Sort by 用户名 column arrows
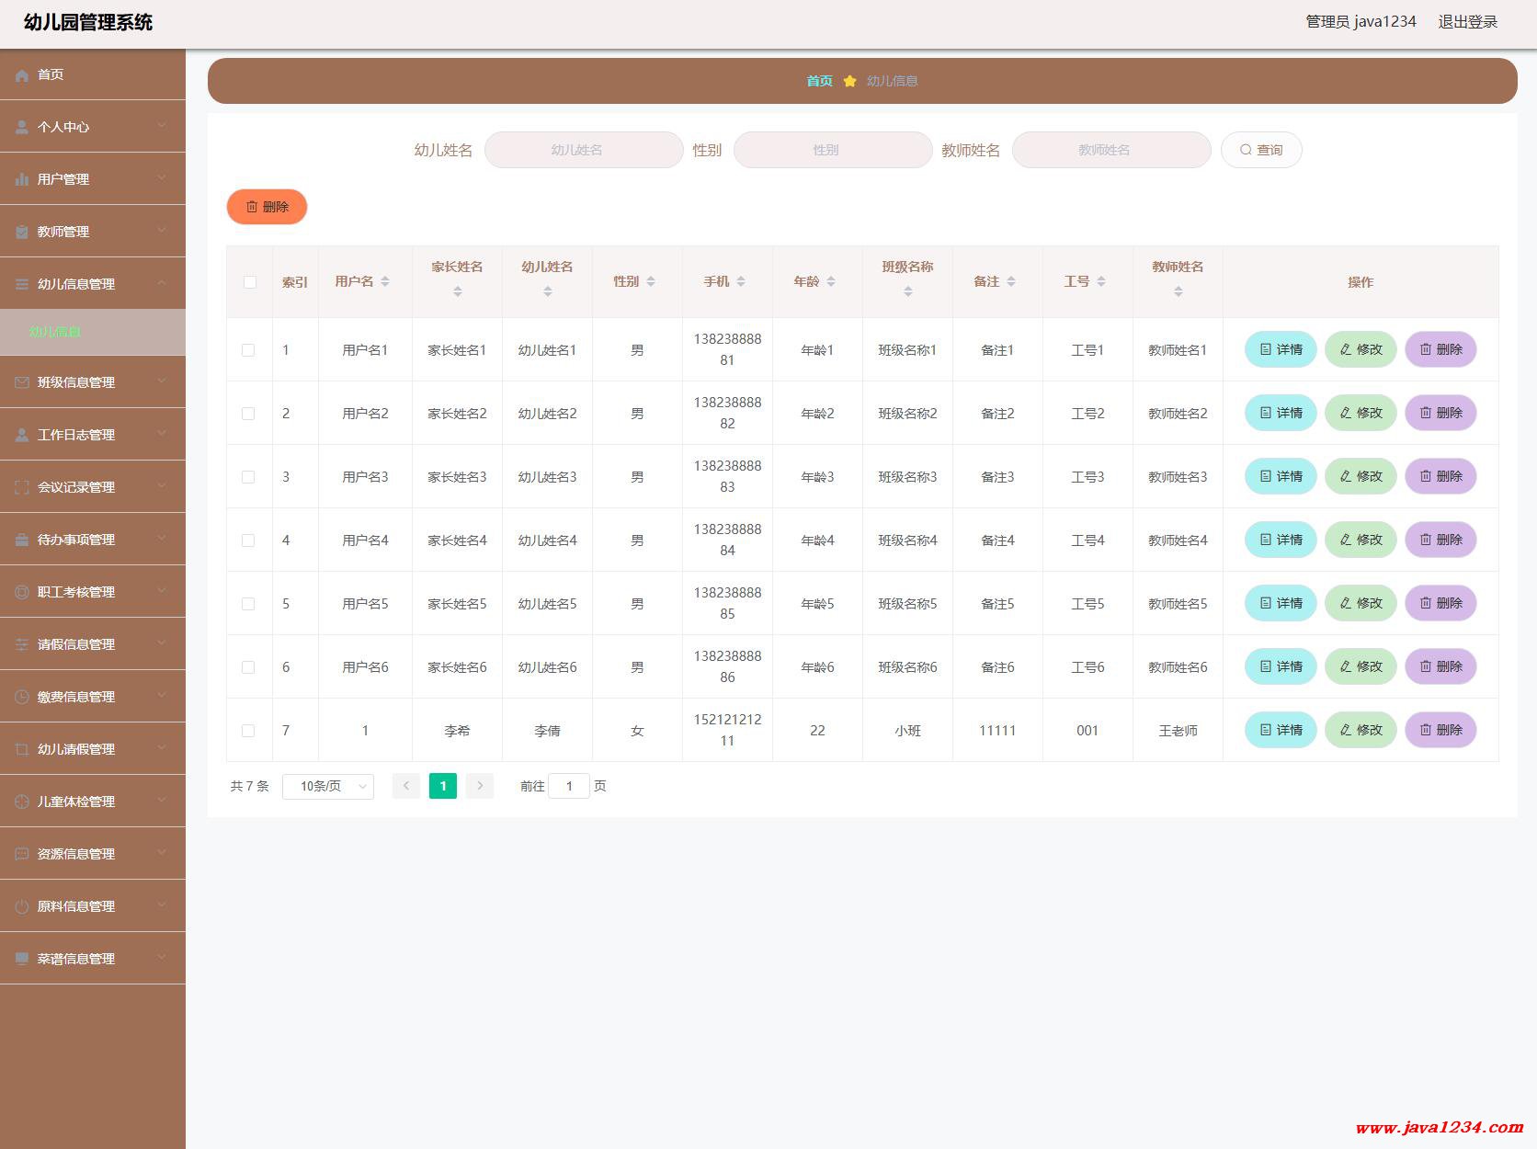Screen dimensions: 1537x1149 click(x=385, y=282)
